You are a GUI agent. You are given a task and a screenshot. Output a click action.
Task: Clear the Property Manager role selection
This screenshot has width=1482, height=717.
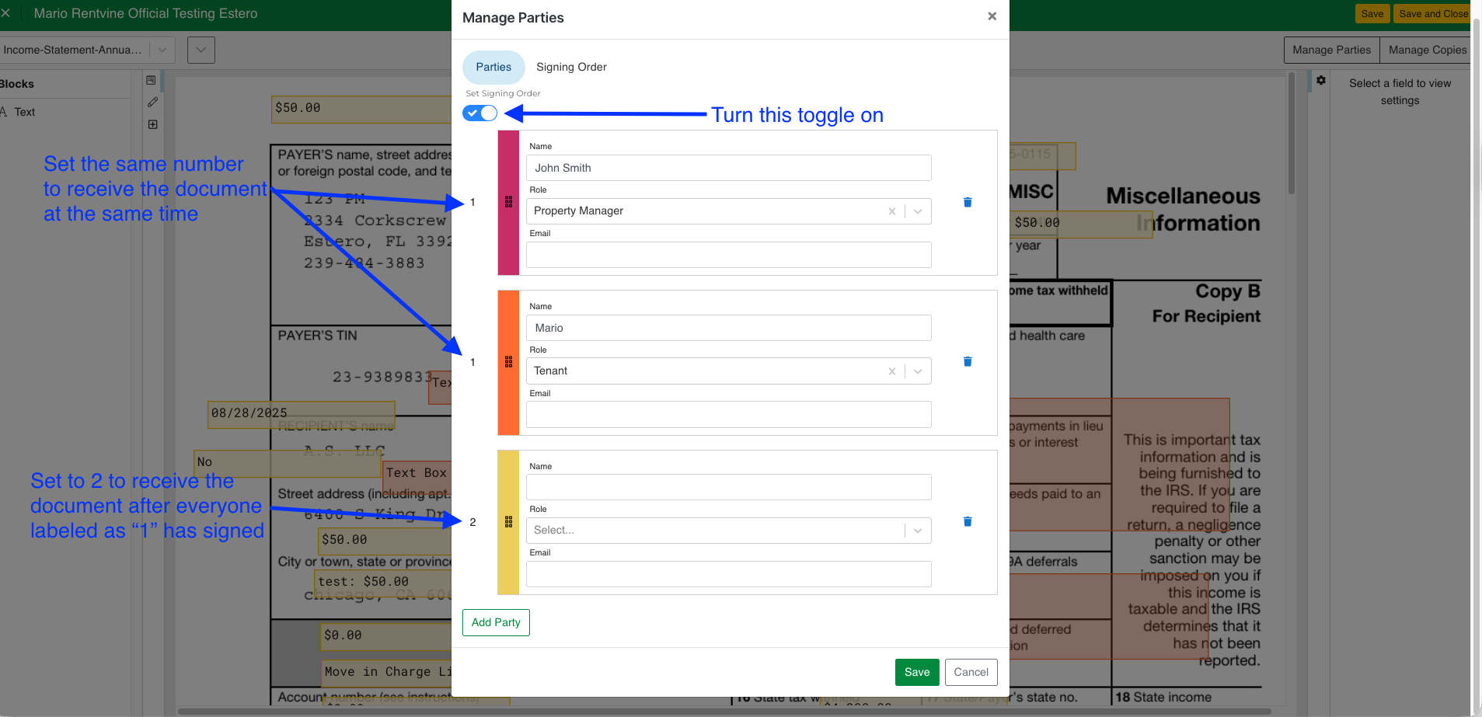[891, 211]
